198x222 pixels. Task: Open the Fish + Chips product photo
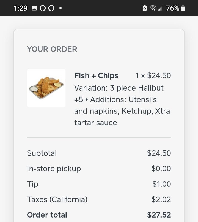pyautogui.click(x=46, y=88)
